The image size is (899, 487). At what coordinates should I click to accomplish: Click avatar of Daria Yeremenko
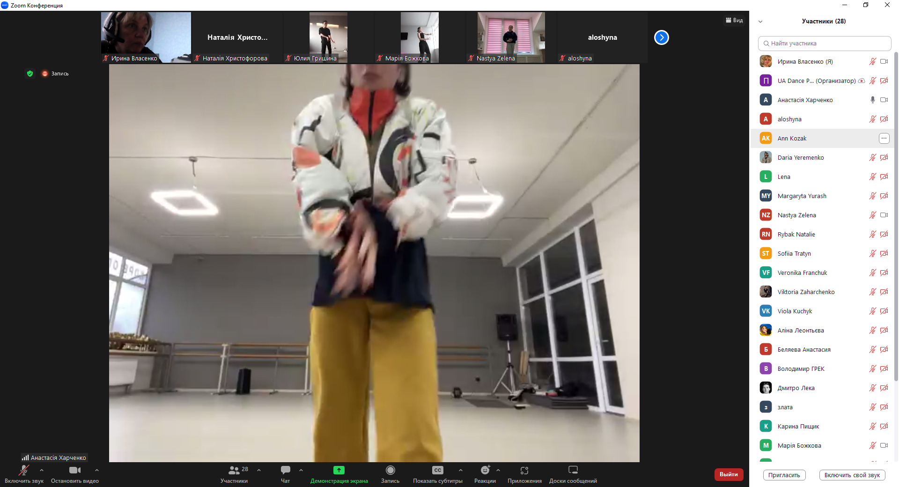(766, 157)
